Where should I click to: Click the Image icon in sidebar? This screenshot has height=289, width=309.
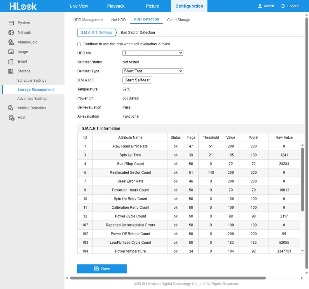click(11, 52)
